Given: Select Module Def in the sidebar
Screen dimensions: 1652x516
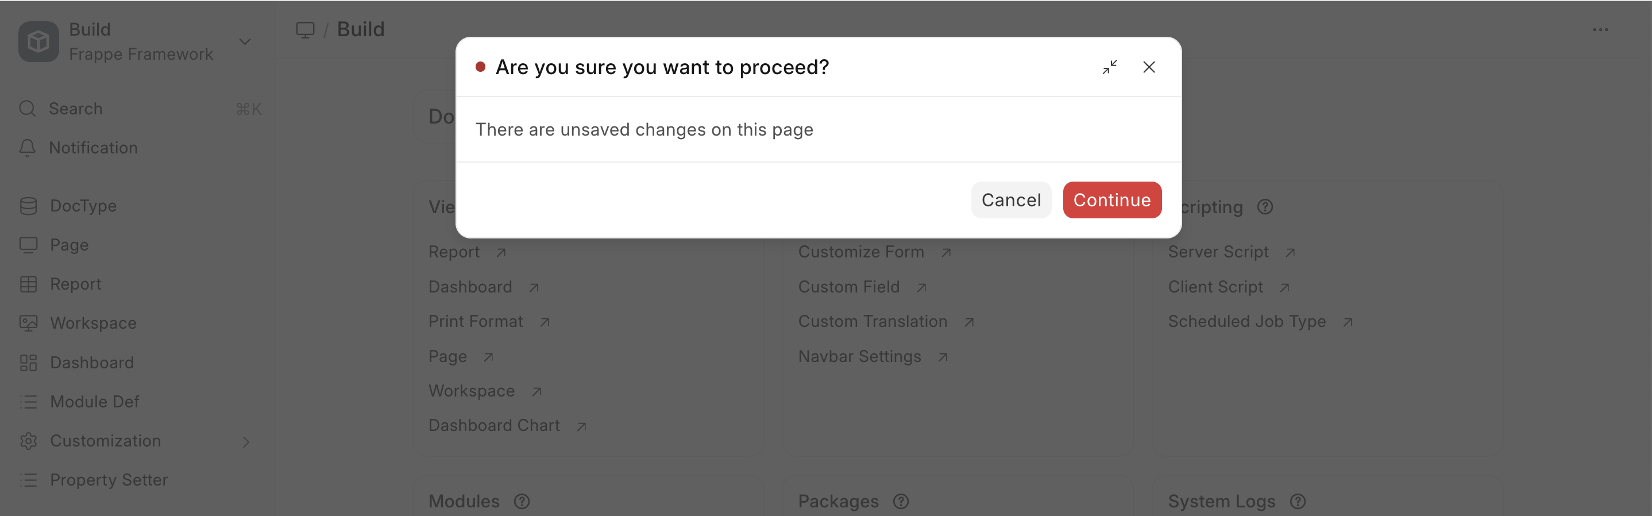Looking at the screenshot, I should (94, 402).
